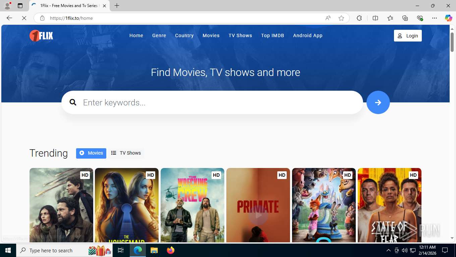Stop loading the page

pos(24,18)
